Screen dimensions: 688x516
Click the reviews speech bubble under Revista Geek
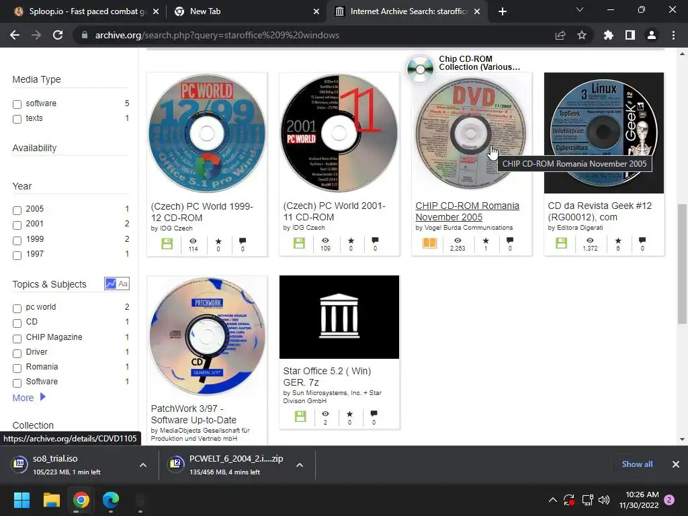[642, 240]
